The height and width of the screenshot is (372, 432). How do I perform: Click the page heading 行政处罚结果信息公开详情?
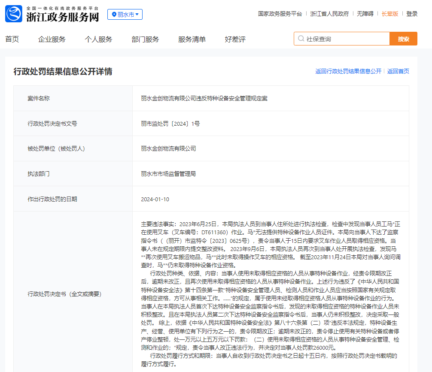pyautogui.click(x=63, y=72)
